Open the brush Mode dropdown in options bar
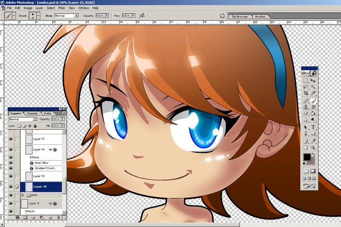Image resolution: width=341 pixels, height=227 pixels. pos(76,16)
